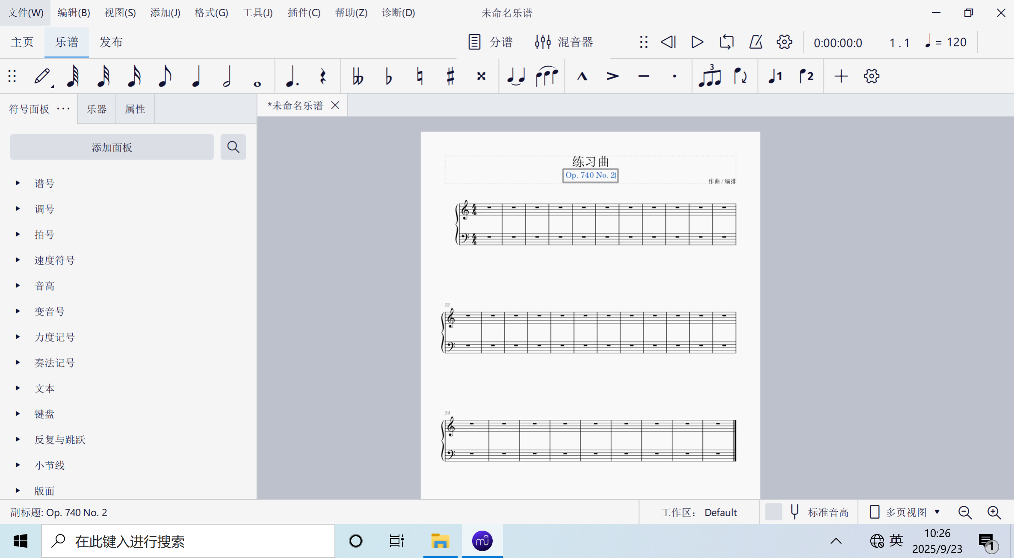1014x558 pixels.
Task: Click the 添加面板 button
Action: click(112, 148)
